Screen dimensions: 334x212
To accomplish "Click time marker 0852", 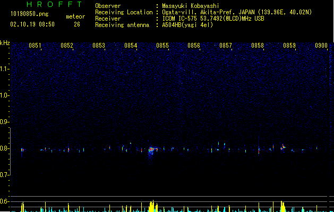I will pos(67,46).
